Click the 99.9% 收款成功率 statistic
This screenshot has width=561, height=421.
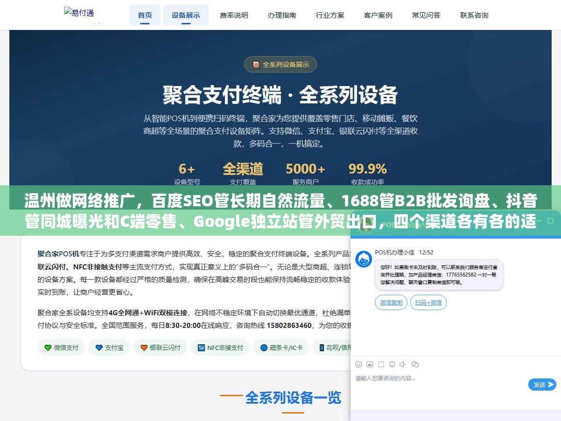click(367, 174)
